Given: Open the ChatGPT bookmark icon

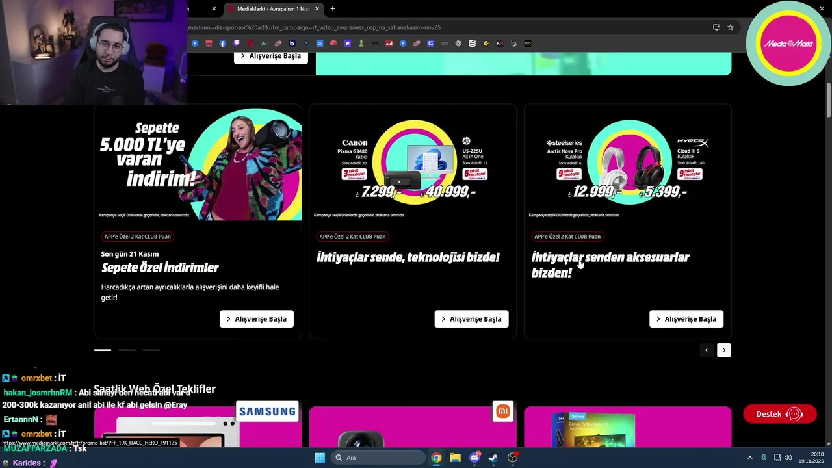Looking at the screenshot, I should [x=458, y=44].
